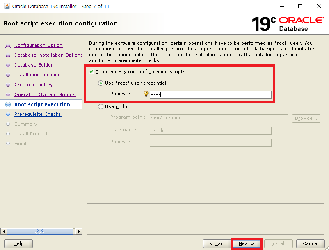
Task: Select the Root script execution step
Action: pos(42,104)
